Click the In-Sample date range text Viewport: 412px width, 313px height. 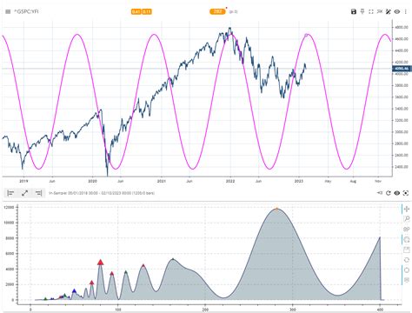102,193
